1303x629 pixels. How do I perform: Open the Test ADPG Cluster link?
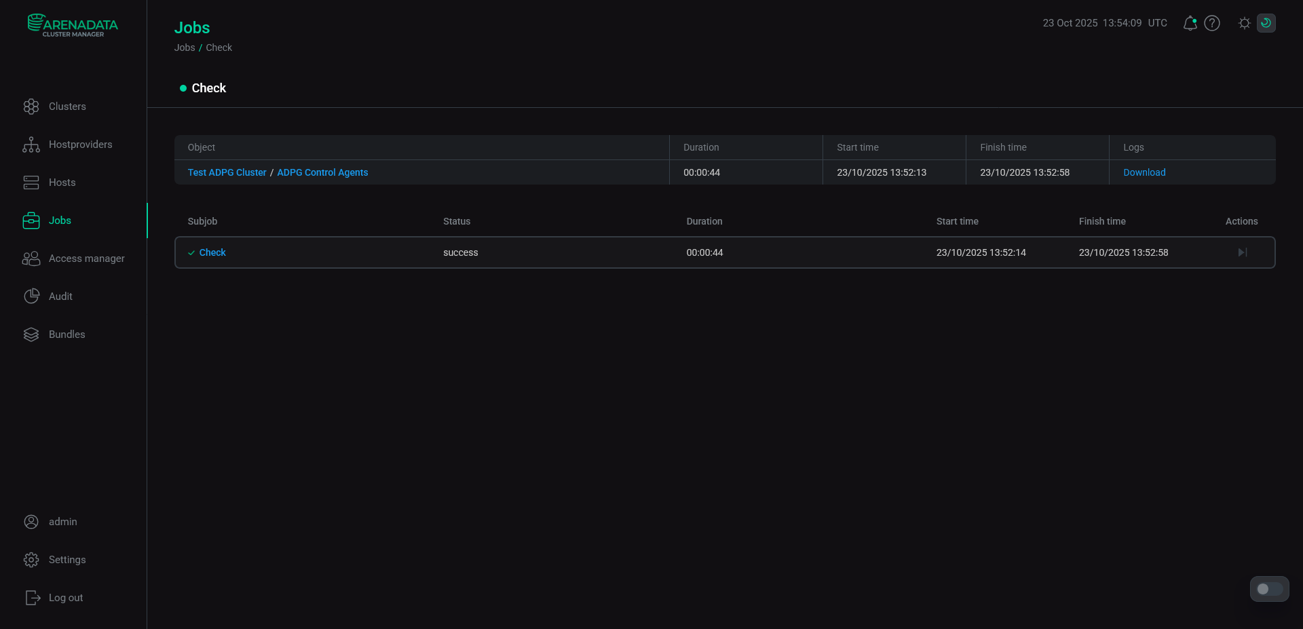[227, 172]
